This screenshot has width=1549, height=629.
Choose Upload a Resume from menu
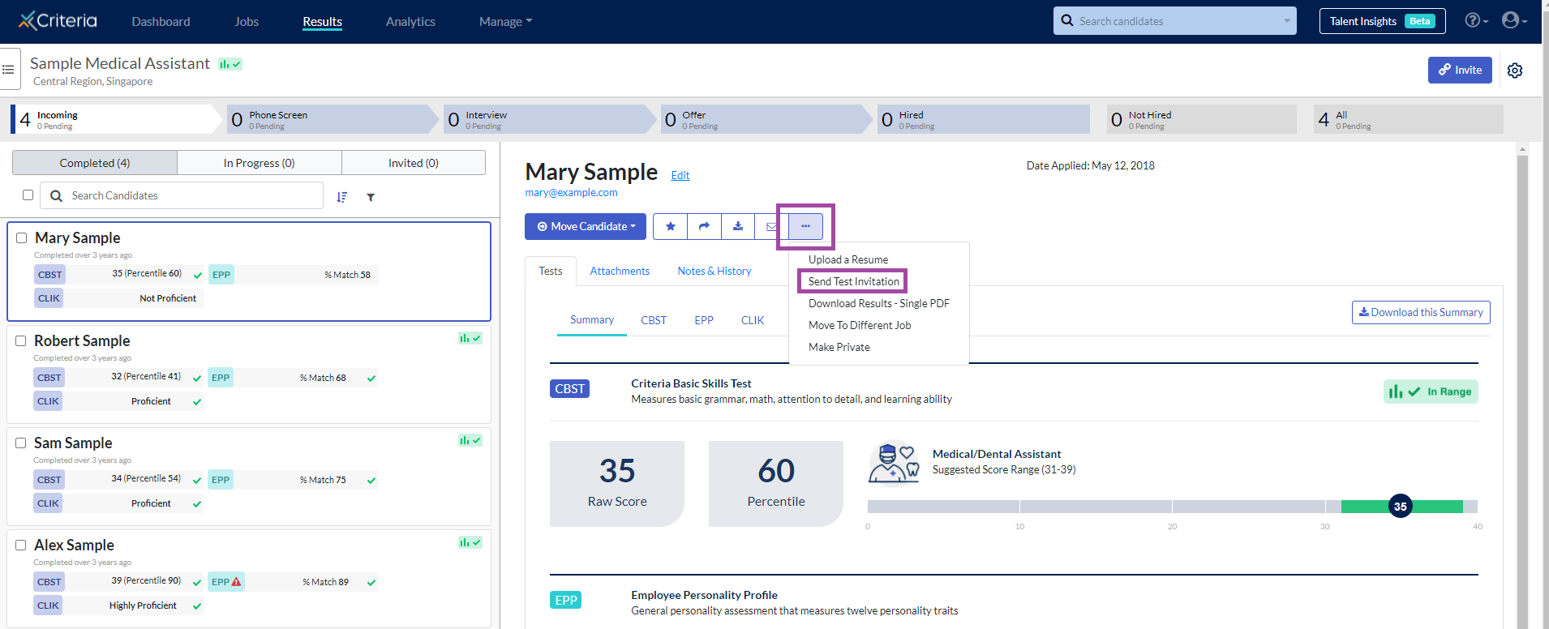point(848,259)
